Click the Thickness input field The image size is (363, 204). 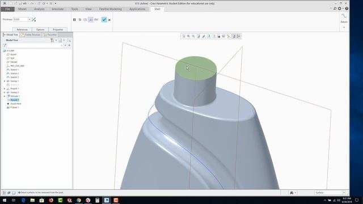coord(20,19)
